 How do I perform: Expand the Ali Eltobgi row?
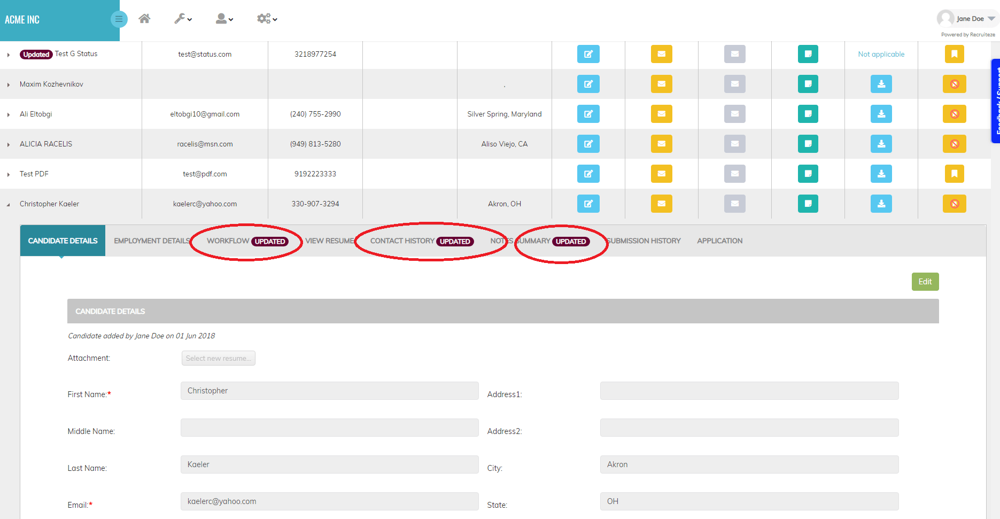click(8, 114)
